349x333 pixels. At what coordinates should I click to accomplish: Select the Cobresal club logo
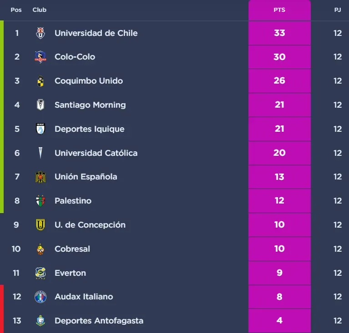click(x=40, y=249)
